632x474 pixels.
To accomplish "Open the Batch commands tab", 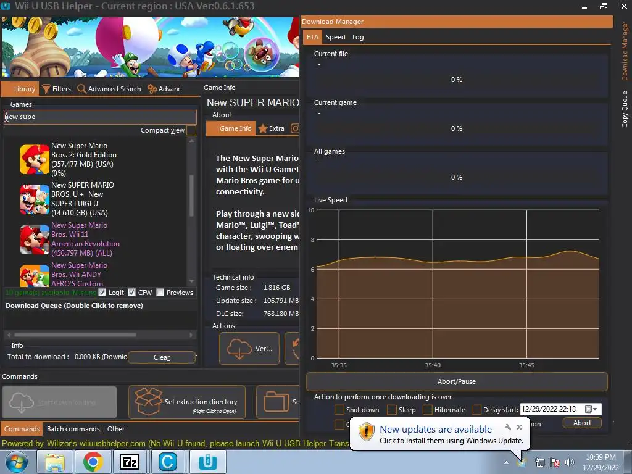I will 73,429.
